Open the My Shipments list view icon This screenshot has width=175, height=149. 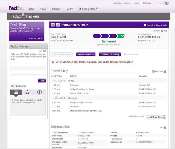pyautogui.click(x=16, y=92)
